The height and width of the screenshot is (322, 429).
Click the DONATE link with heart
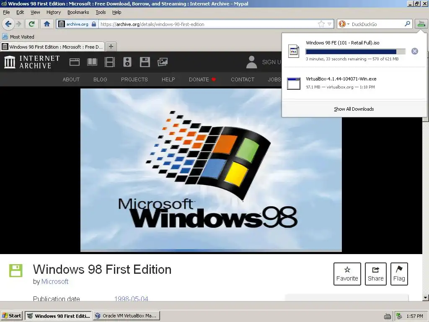[x=202, y=79]
